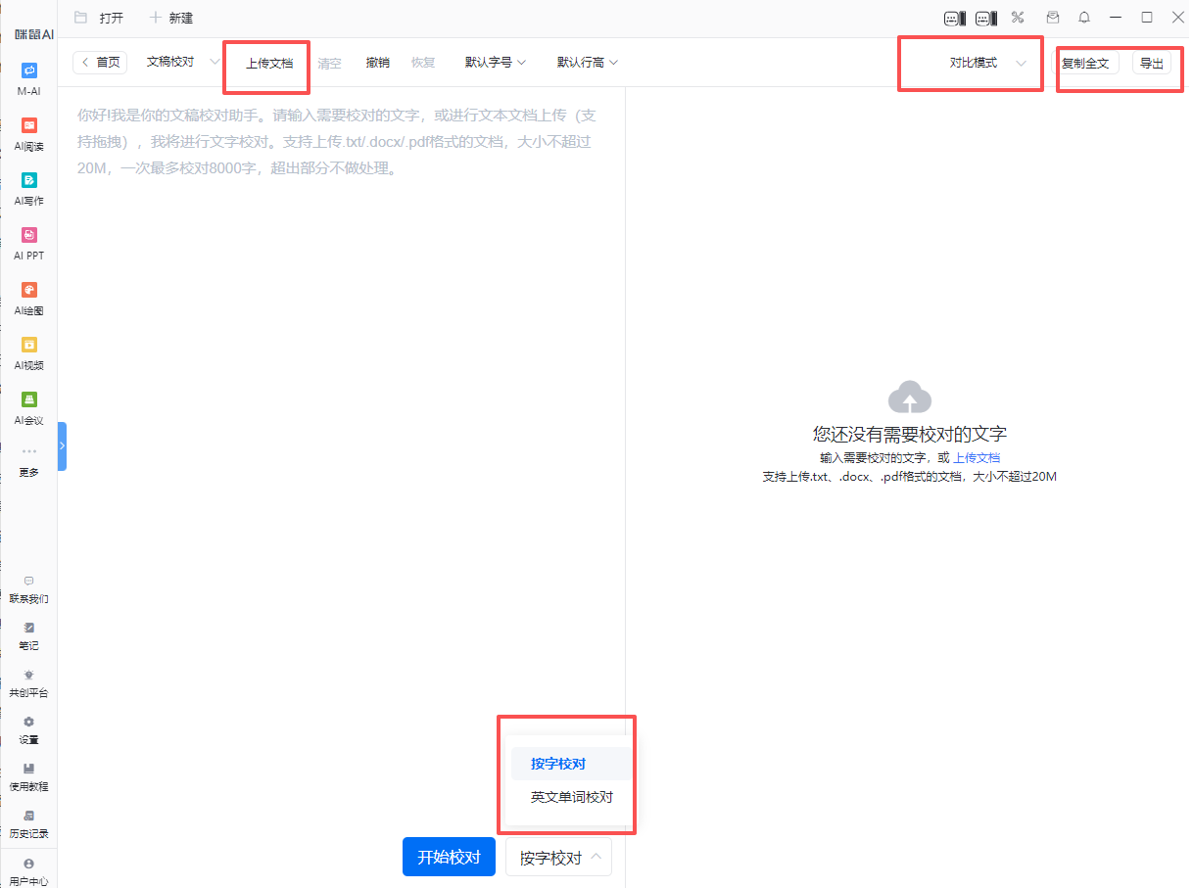Expand the collapsed side panel arrow
The height and width of the screenshot is (888, 1193).
tap(63, 445)
